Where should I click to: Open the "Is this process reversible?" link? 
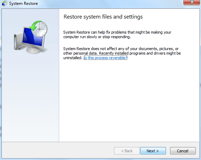pos(106,58)
